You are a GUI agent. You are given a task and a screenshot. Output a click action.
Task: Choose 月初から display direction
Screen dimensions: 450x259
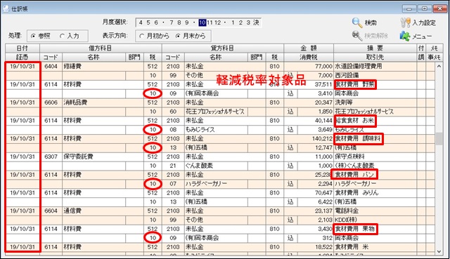tap(141, 36)
